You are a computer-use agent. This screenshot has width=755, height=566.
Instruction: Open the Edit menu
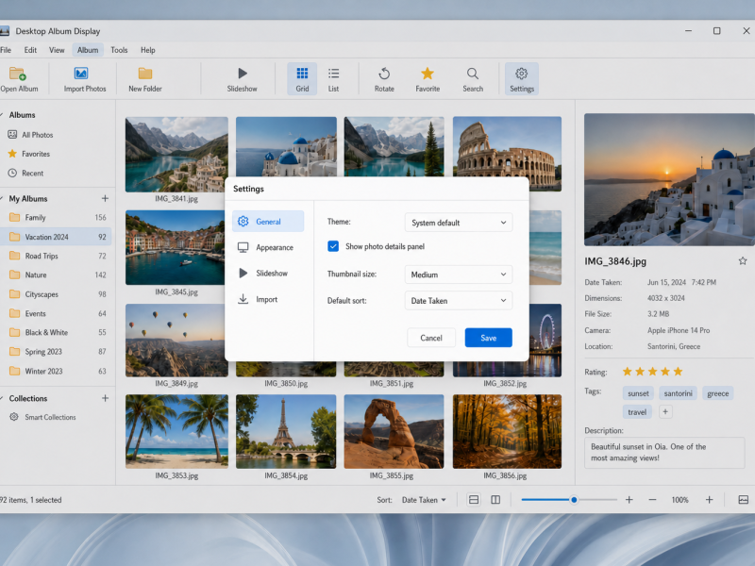pyautogui.click(x=30, y=50)
